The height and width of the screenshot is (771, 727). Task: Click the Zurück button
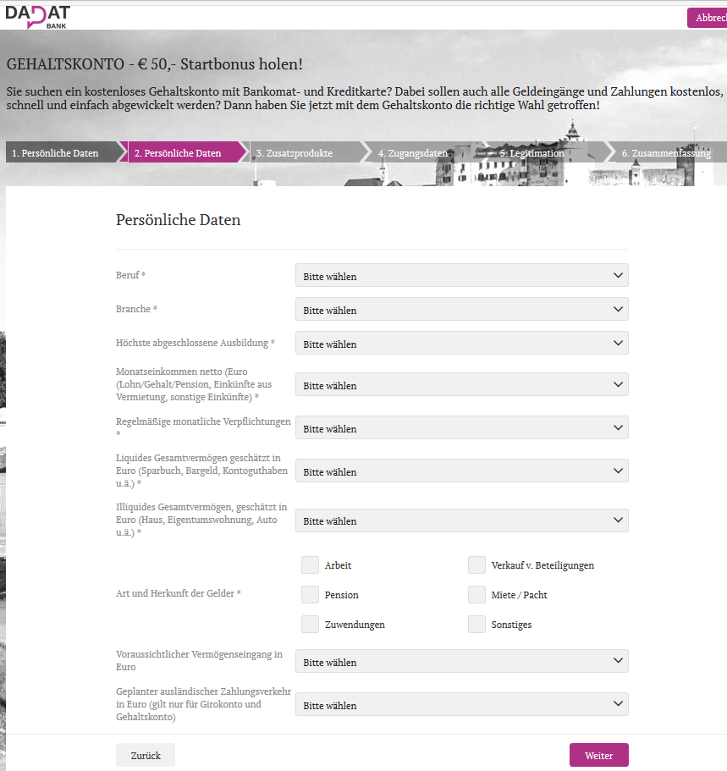click(x=145, y=754)
